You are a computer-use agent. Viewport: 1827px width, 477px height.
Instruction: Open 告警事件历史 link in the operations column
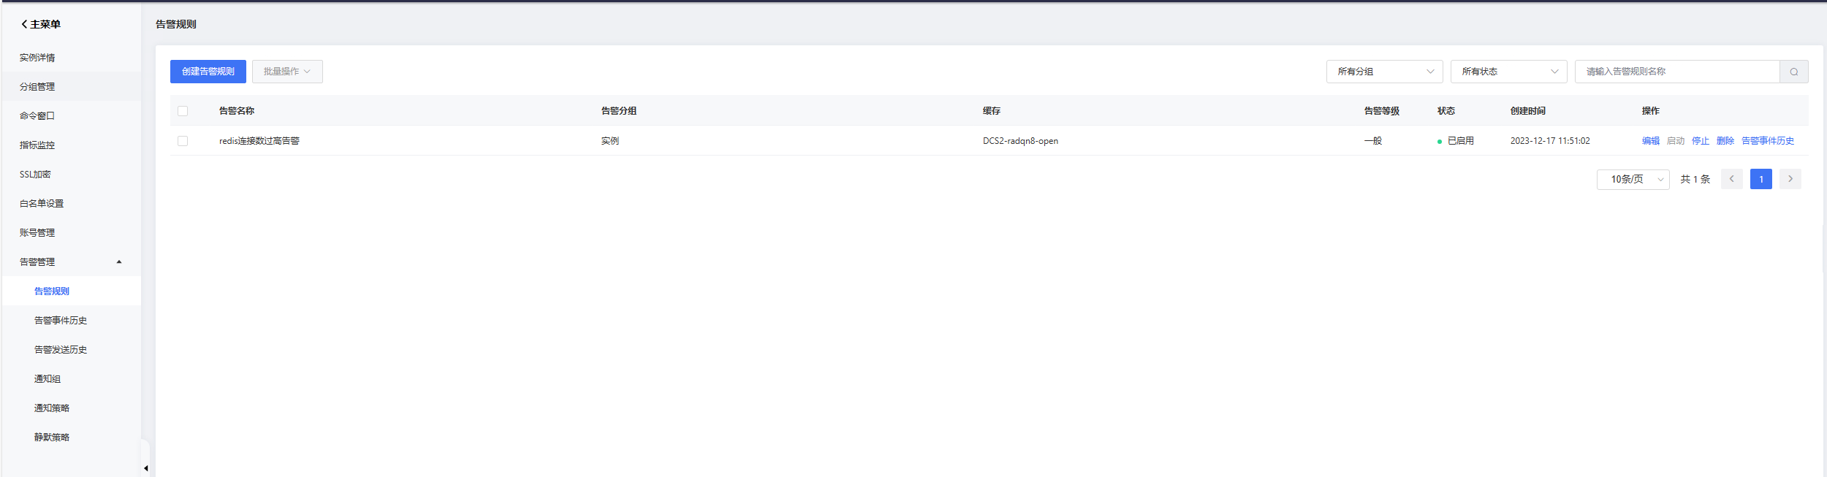tap(1767, 141)
